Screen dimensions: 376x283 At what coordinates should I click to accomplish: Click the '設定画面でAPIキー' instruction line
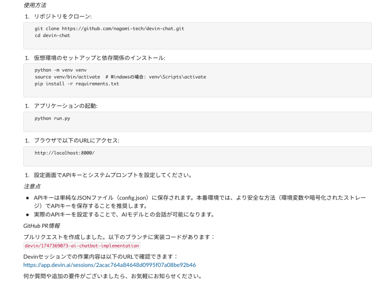click(112, 175)
